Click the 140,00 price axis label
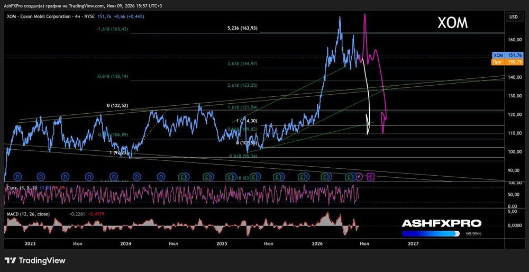529x272 pixels. pos(516,77)
